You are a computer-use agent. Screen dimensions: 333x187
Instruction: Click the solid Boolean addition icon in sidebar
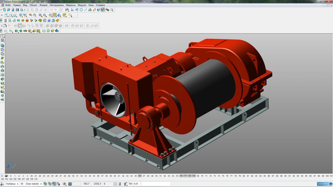tap(2, 45)
